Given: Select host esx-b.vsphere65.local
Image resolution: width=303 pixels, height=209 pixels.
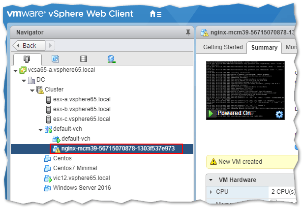Looking at the screenshot, I should point(82,109).
